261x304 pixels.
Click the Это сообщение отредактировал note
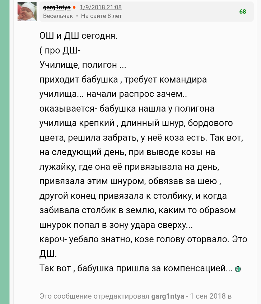click(x=94, y=296)
